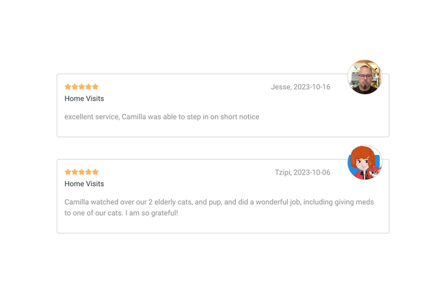Click third star in Jesse's rating

(82, 87)
